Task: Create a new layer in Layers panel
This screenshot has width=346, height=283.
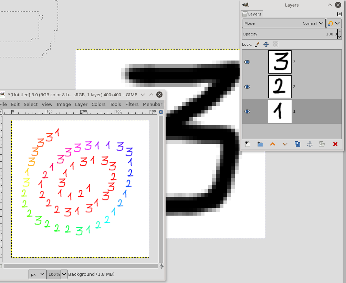Action: point(248,144)
